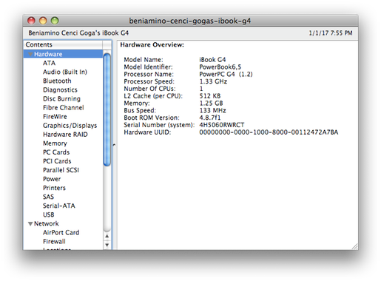The image size is (381, 281).
Task: Click the yellow minimize window button
Action: click(43, 21)
